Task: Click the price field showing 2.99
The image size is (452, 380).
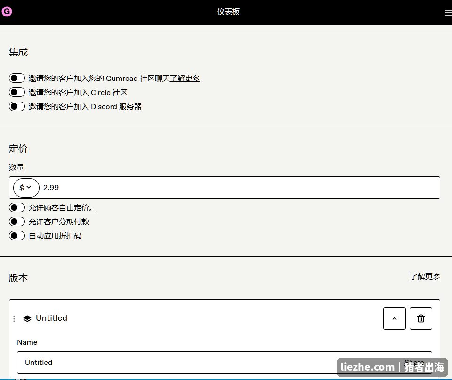Action: point(224,188)
